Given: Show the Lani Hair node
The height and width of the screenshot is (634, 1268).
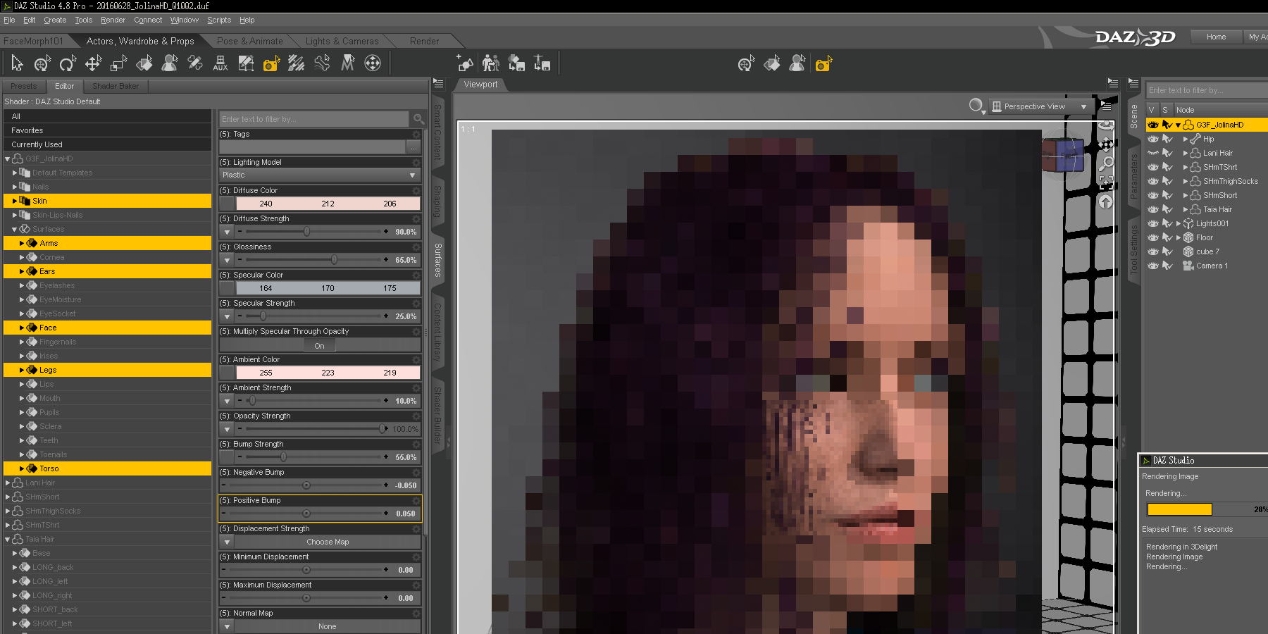Looking at the screenshot, I should pyautogui.click(x=1153, y=153).
